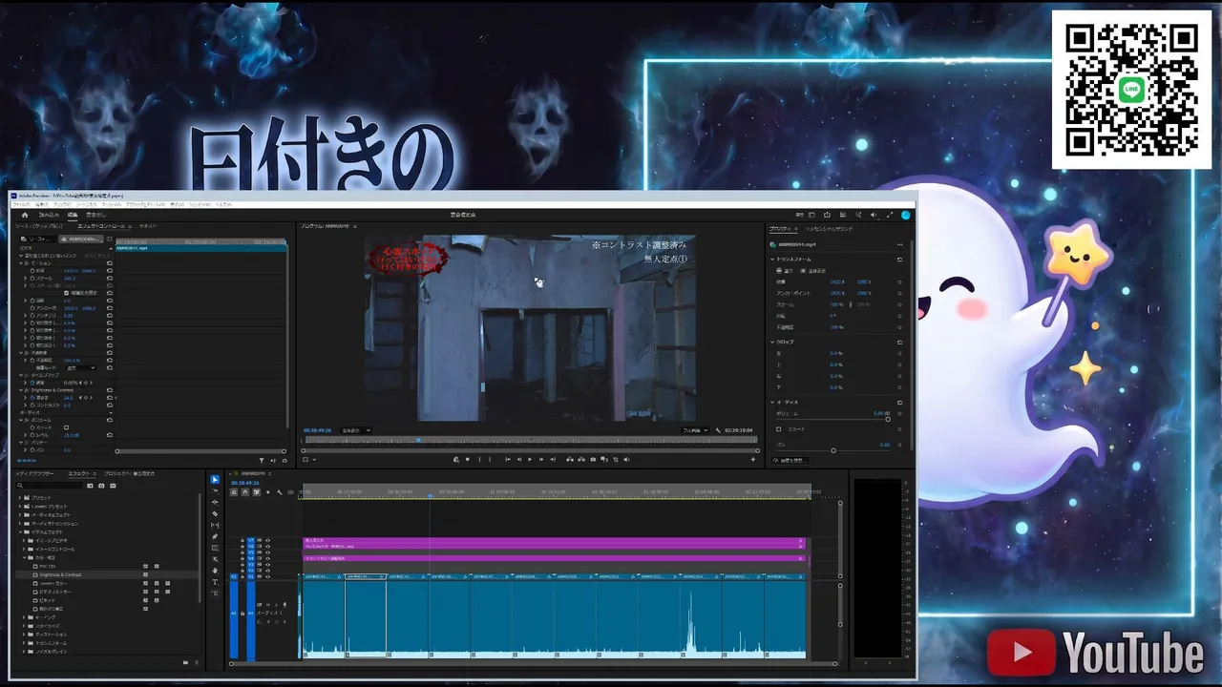Play the program monitor video
1222x687 pixels.
tap(530, 459)
